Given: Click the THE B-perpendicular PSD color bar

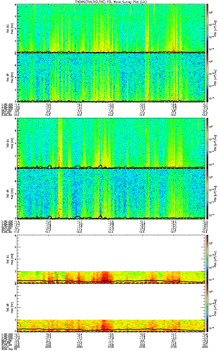Looking at the screenshot, I should point(207,259).
